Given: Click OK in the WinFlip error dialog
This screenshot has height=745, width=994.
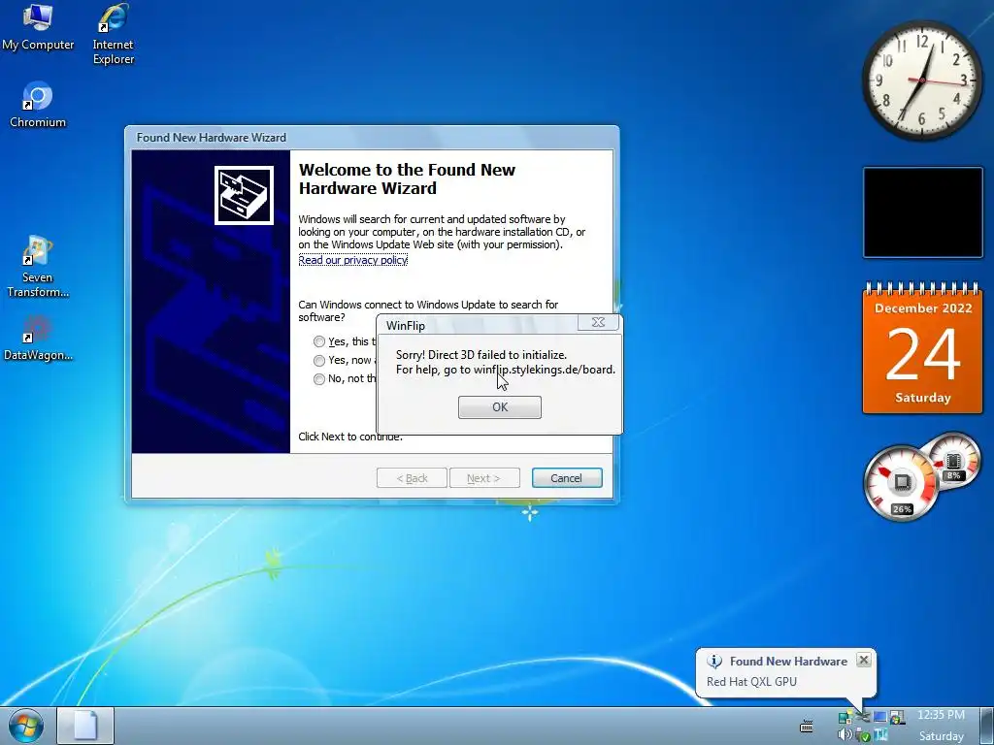Looking at the screenshot, I should tap(500, 407).
